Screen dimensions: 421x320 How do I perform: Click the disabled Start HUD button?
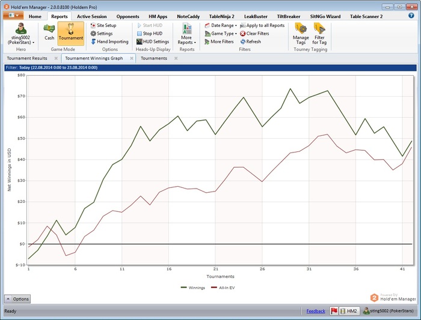point(150,25)
